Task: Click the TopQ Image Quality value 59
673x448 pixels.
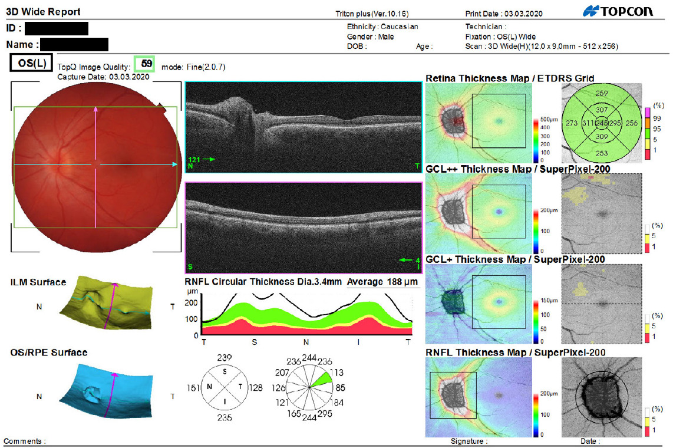Action: 144,63
